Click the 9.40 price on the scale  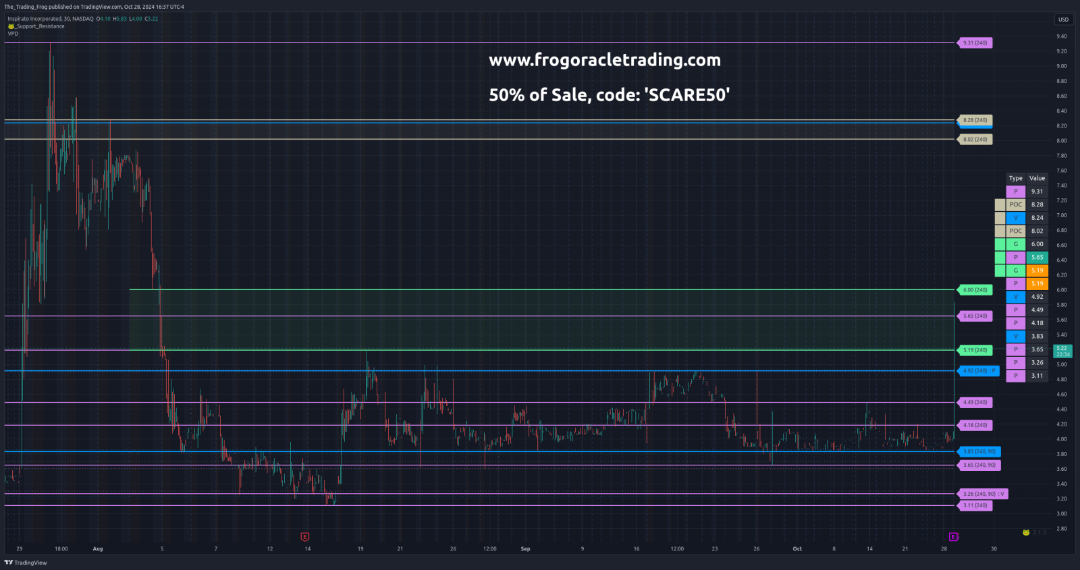1062,36
